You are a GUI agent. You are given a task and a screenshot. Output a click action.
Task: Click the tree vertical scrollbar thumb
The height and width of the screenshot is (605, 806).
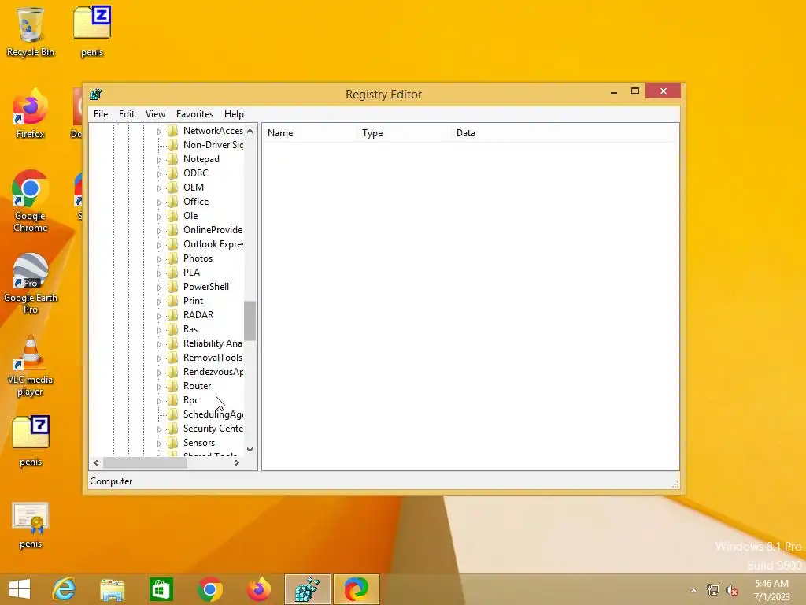point(250,321)
